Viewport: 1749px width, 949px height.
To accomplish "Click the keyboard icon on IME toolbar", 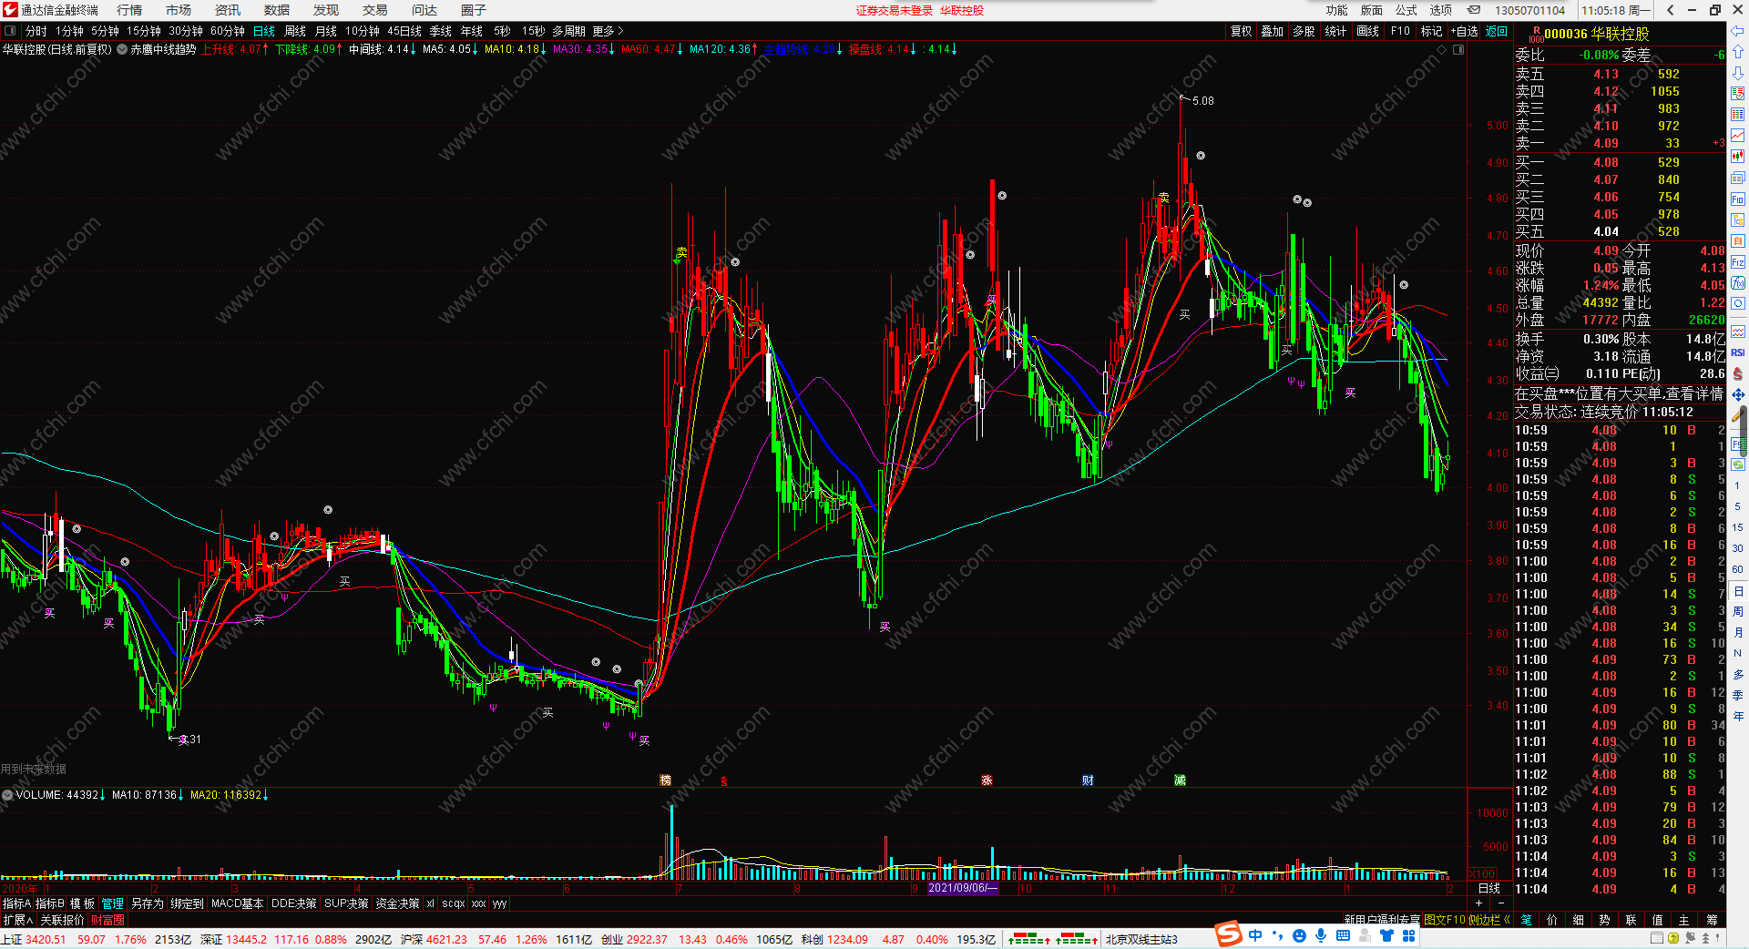I will (1343, 935).
